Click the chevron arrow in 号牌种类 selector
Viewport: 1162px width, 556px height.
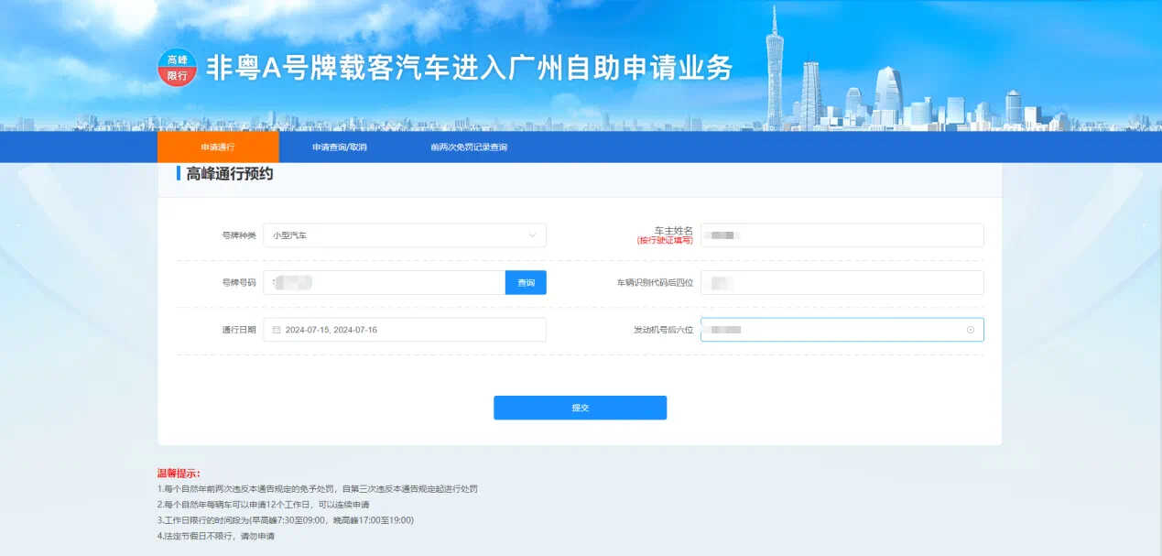tap(532, 235)
